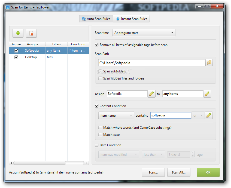This screenshot has width=231, height=188.
Task: Disable the Content Condition checkbox
Action: (97, 106)
